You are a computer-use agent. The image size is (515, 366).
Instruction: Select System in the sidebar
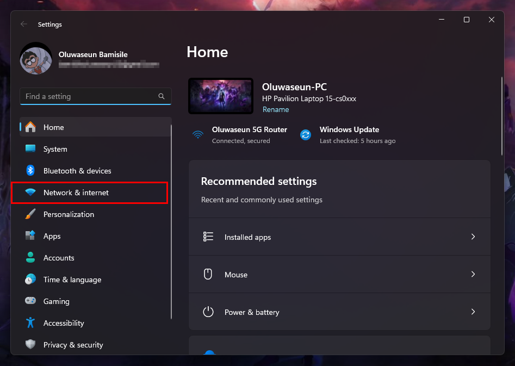[55, 149]
